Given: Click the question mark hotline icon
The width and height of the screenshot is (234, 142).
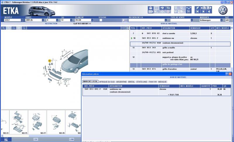Looking at the screenshot, I should click(168, 8).
